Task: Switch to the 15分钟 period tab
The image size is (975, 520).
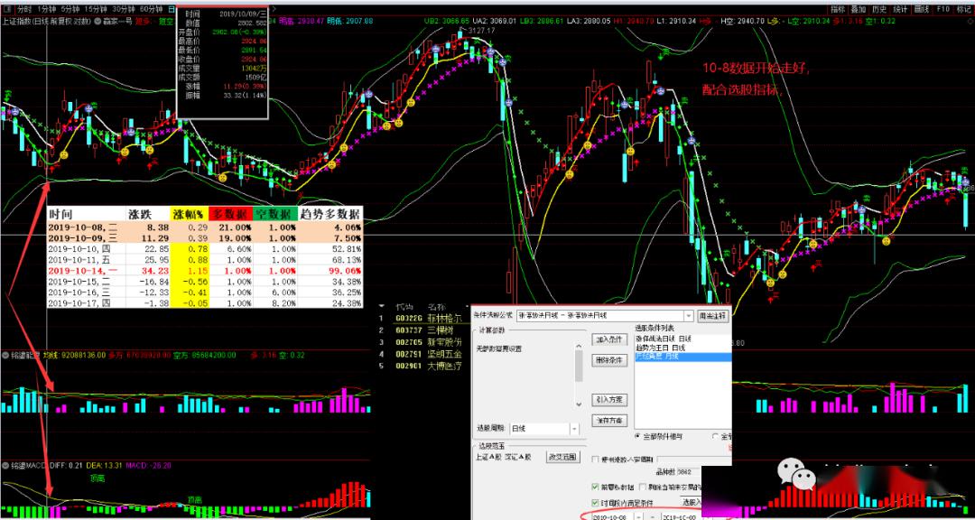Action: (x=95, y=9)
